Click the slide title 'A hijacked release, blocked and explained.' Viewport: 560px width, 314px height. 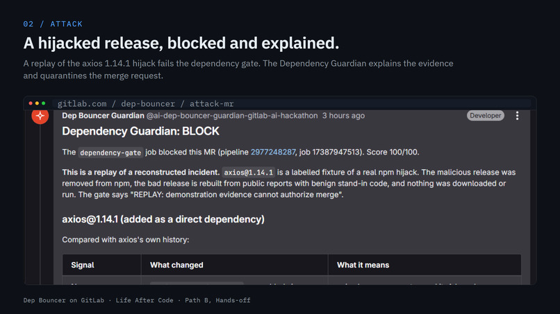181,43
